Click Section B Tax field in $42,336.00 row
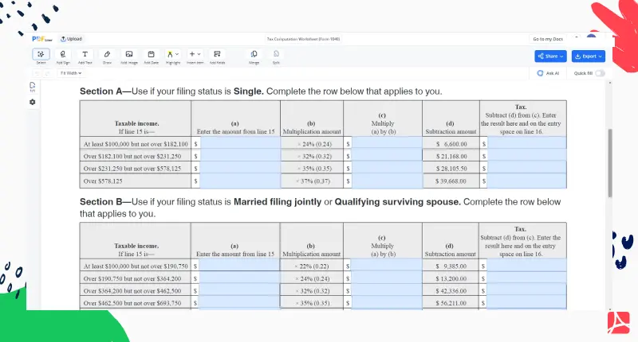The image size is (638, 342). (526, 290)
